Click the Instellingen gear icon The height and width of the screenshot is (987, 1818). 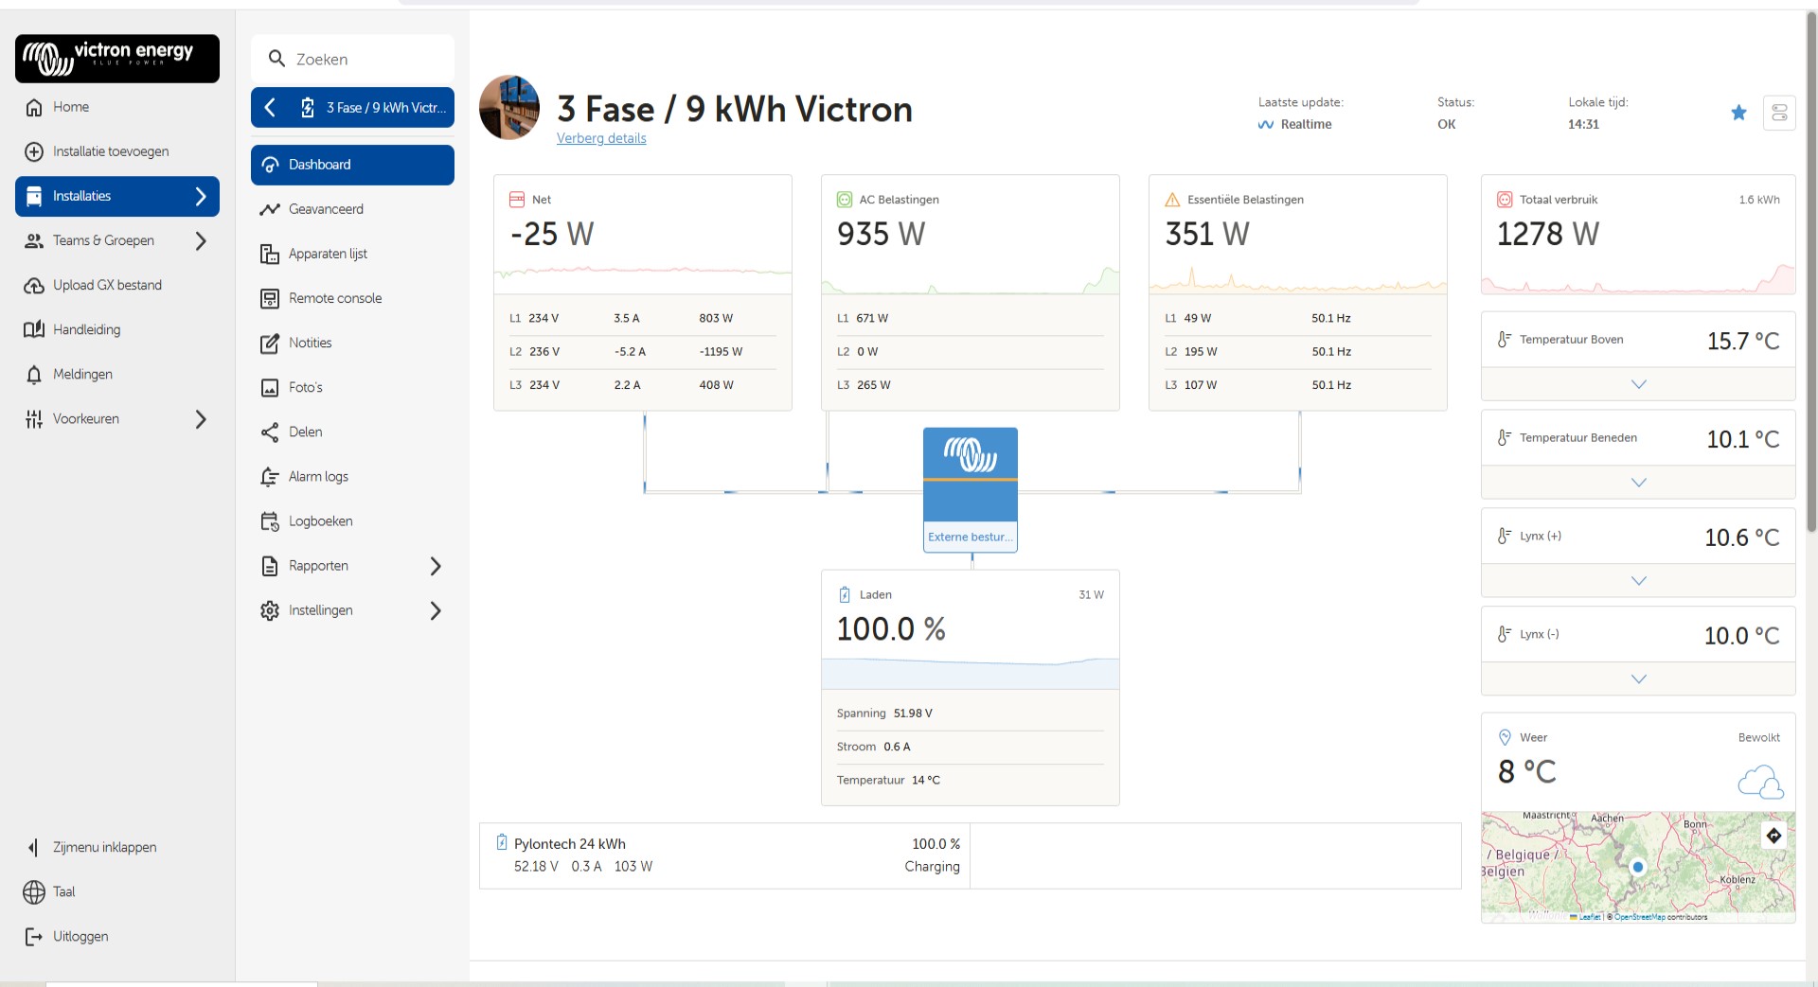pyautogui.click(x=270, y=611)
